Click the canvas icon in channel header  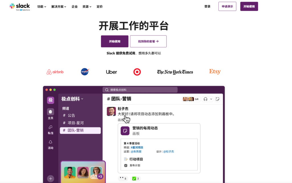[x=218, y=99]
